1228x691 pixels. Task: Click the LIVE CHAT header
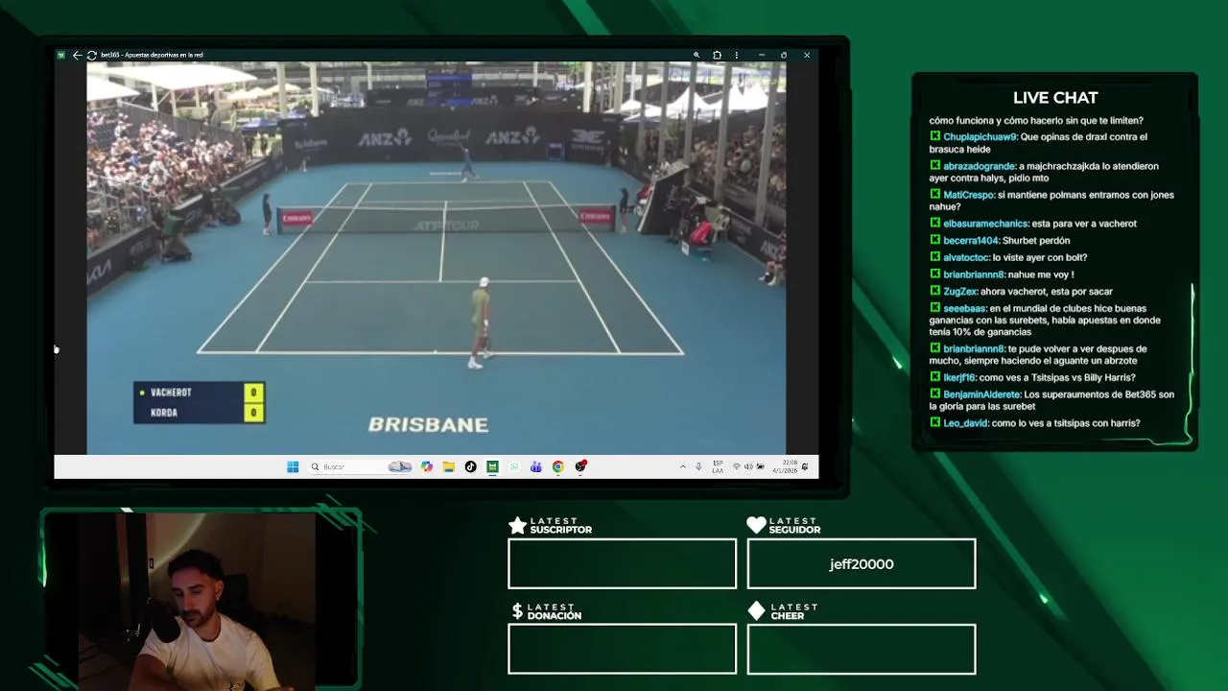click(x=1055, y=98)
